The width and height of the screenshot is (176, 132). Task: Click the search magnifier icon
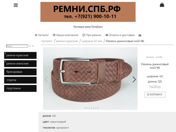tap(30, 46)
